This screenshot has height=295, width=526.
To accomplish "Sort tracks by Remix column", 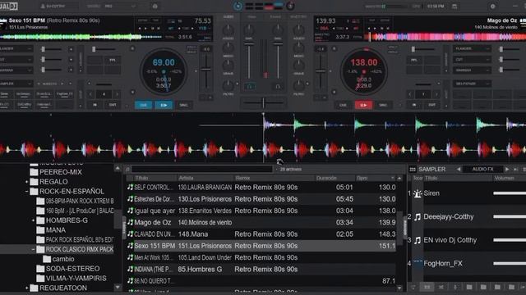I will (x=275, y=178).
